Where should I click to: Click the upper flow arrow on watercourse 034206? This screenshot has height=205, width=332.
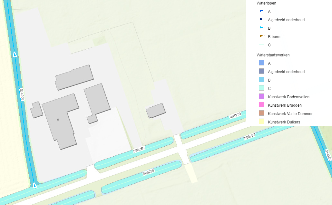(15, 54)
